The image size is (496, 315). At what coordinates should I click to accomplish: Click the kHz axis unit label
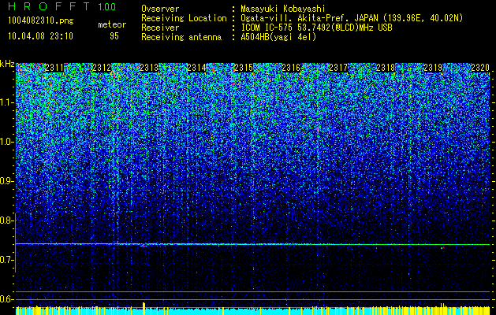click(7, 64)
